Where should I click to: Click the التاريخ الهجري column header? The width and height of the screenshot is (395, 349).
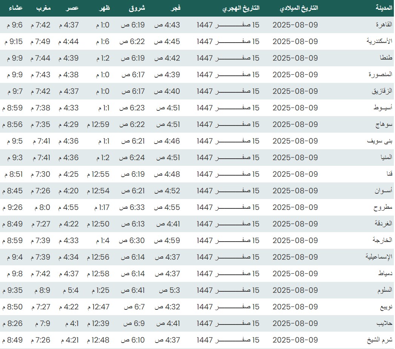(240, 8)
